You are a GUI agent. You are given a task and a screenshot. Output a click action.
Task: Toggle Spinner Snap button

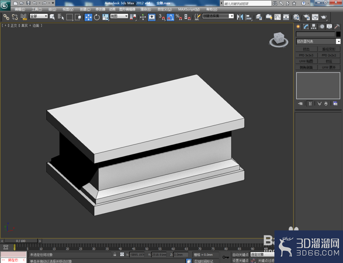pyautogui.click(x=187, y=17)
